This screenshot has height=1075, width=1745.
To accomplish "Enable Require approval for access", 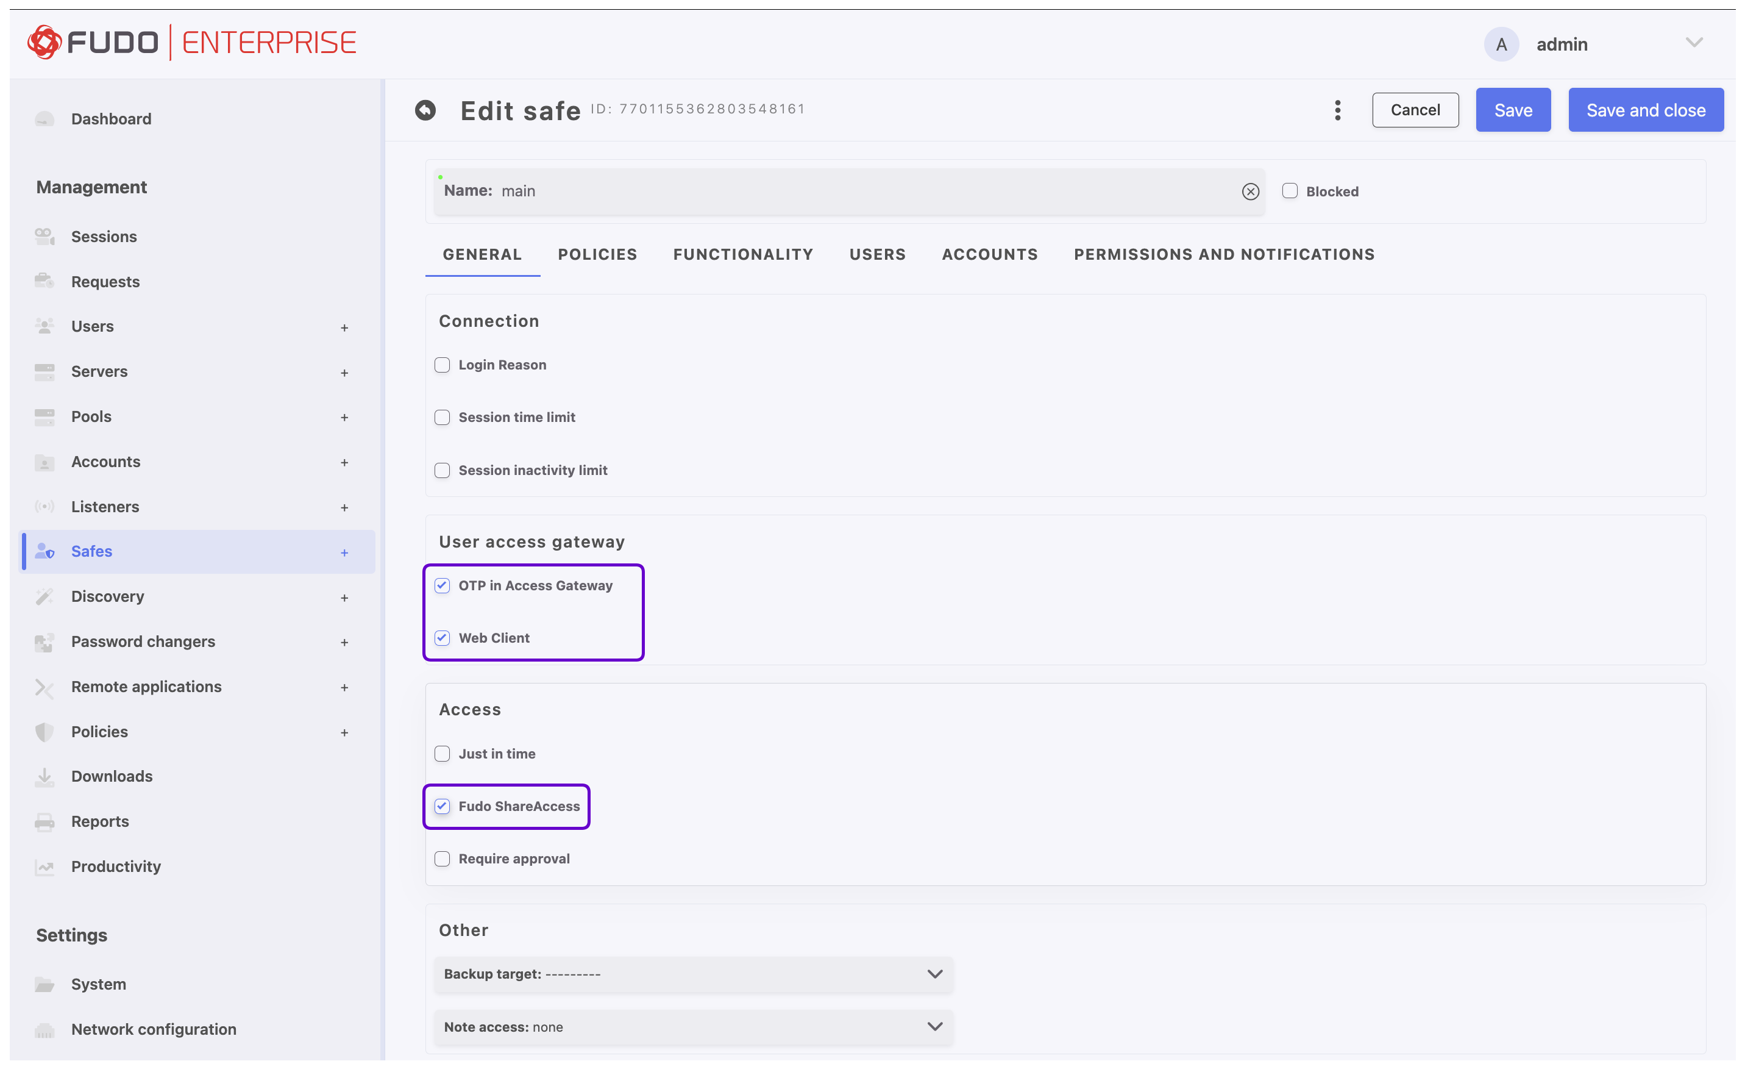I will [442, 858].
